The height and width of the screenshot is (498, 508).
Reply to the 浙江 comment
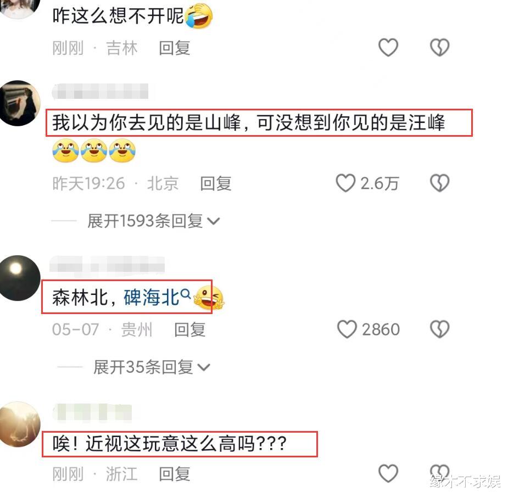tap(174, 474)
